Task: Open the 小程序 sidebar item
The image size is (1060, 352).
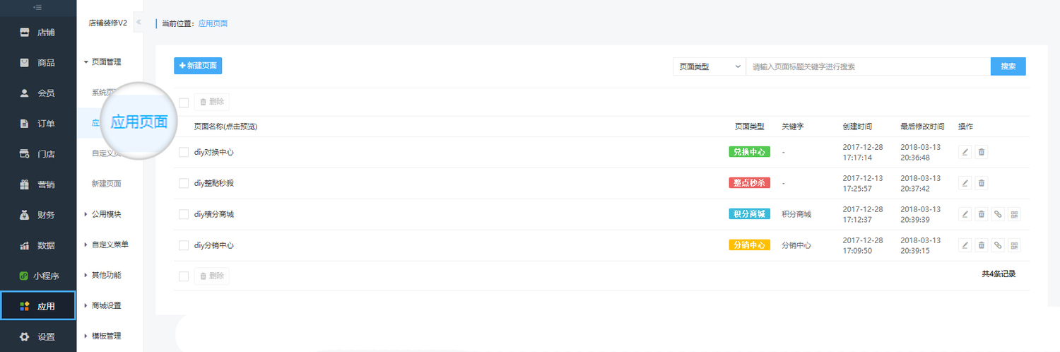Action: coord(38,276)
